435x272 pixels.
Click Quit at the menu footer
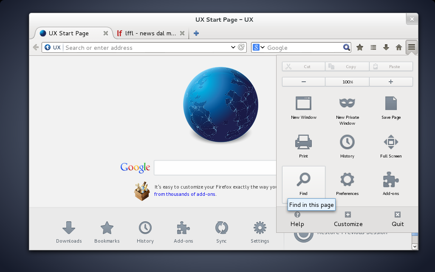coord(398,220)
